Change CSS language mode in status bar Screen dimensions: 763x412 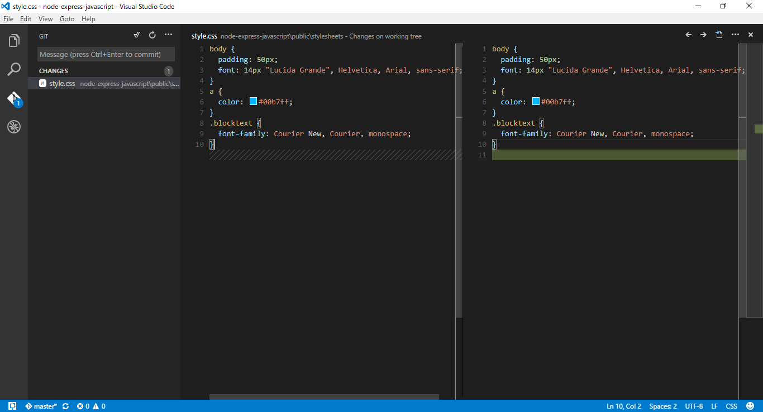click(x=731, y=406)
